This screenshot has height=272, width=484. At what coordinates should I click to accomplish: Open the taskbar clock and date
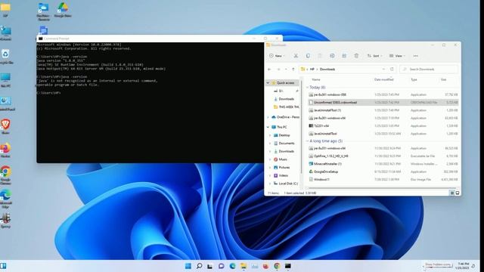pos(463,266)
